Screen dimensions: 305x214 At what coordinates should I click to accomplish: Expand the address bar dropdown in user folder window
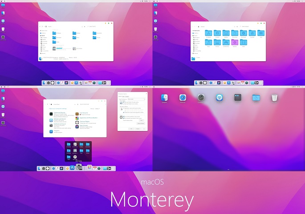coord(235,27)
